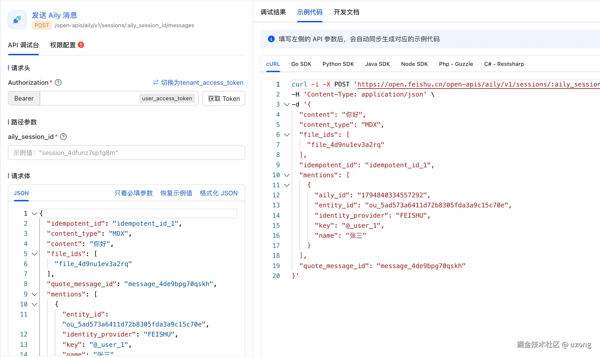
Task: Collapse the "mentions" array in request body editor
Action: point(34,294)
